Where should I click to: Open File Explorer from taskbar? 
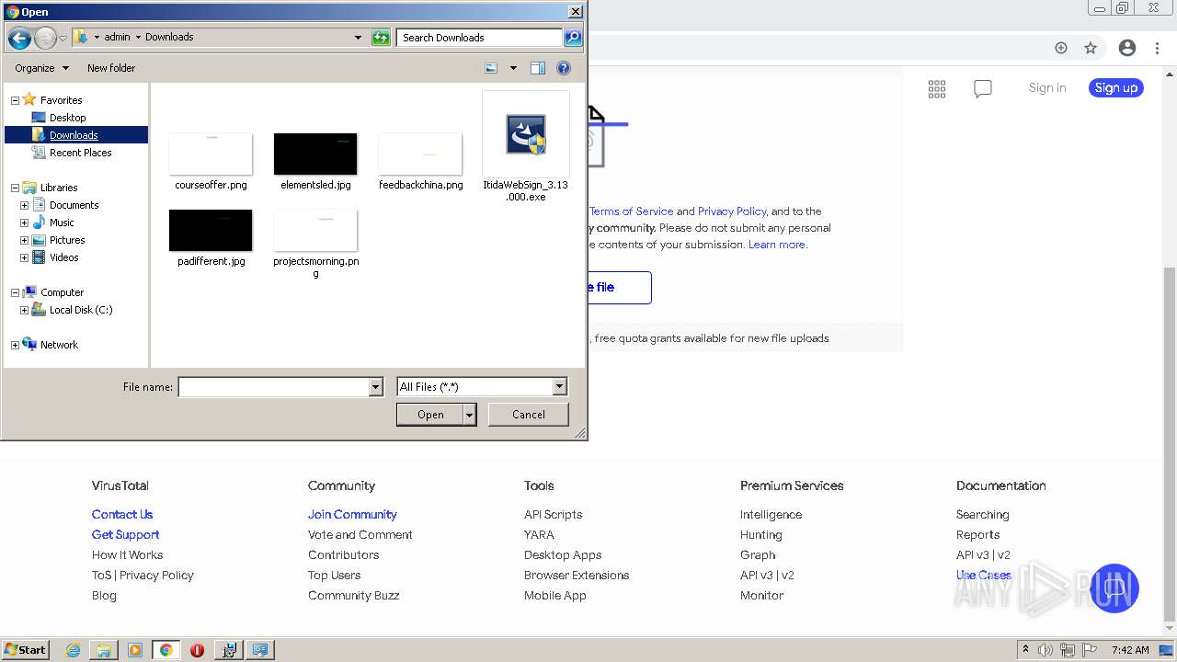[x=104, y=650]
